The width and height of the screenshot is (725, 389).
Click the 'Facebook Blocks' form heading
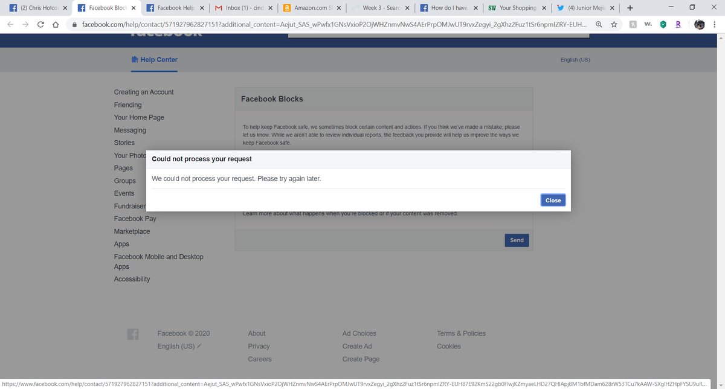(272, 99)
